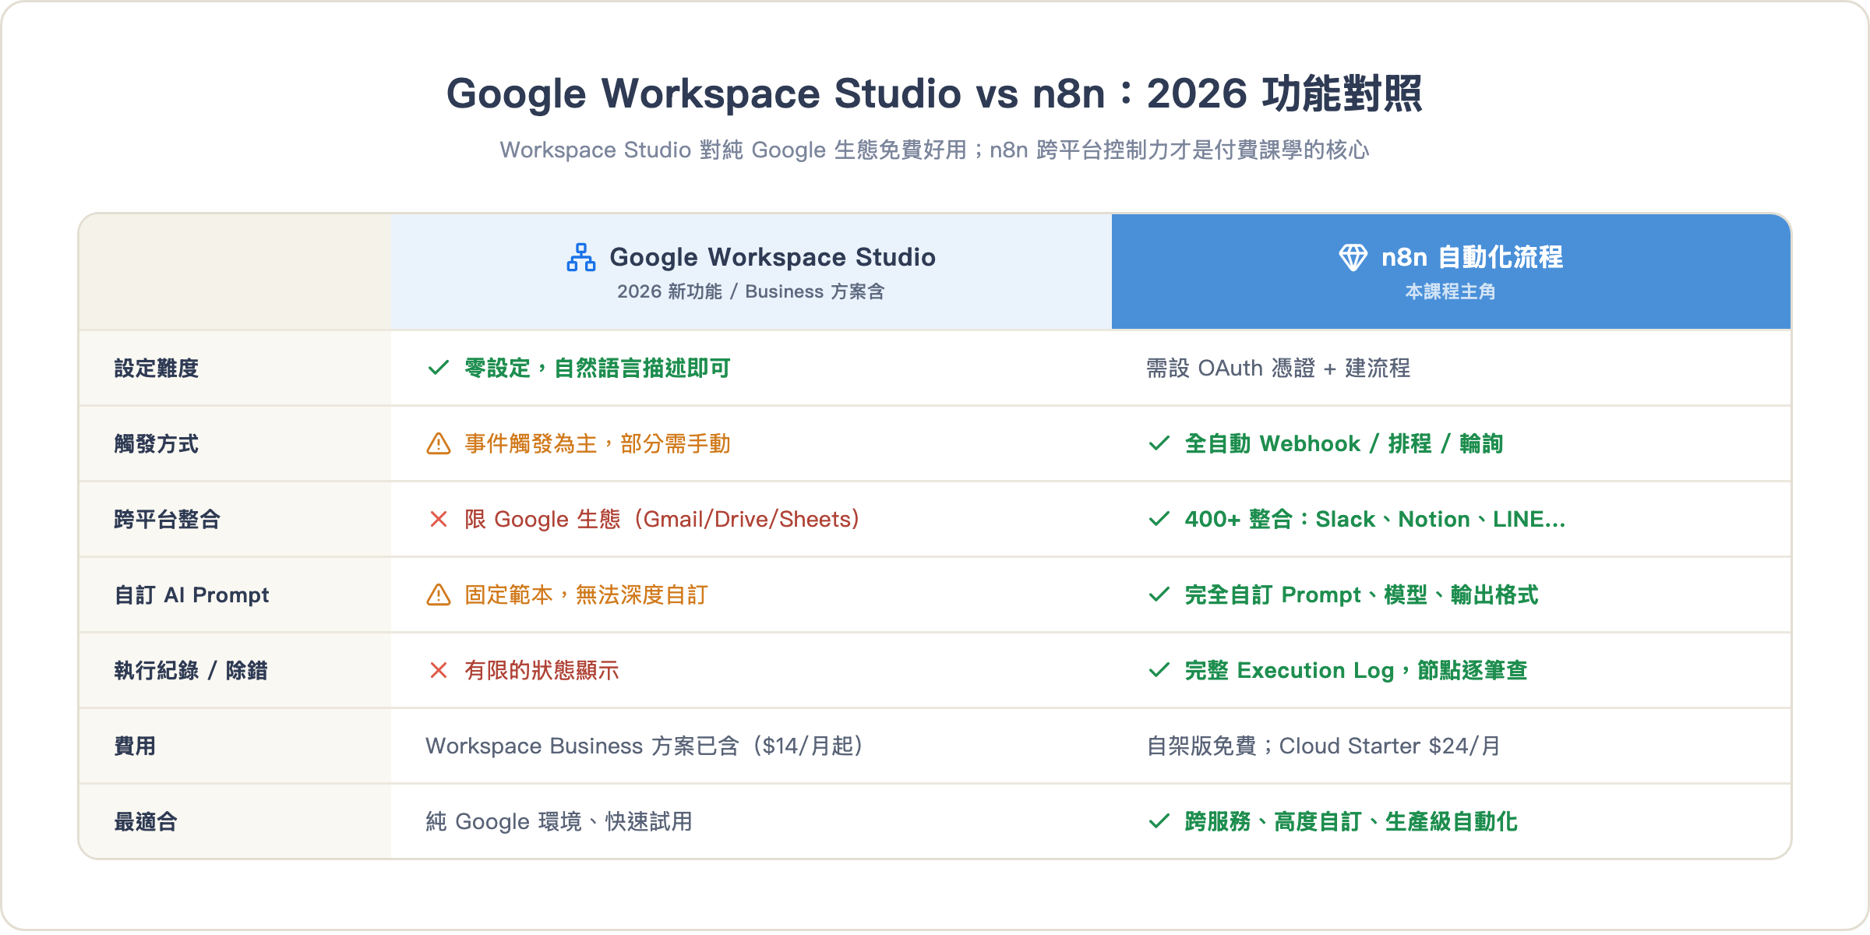Click the text 固定範本，無法深度自訂
Viewport: 1870px width, 935px height.
587,595
